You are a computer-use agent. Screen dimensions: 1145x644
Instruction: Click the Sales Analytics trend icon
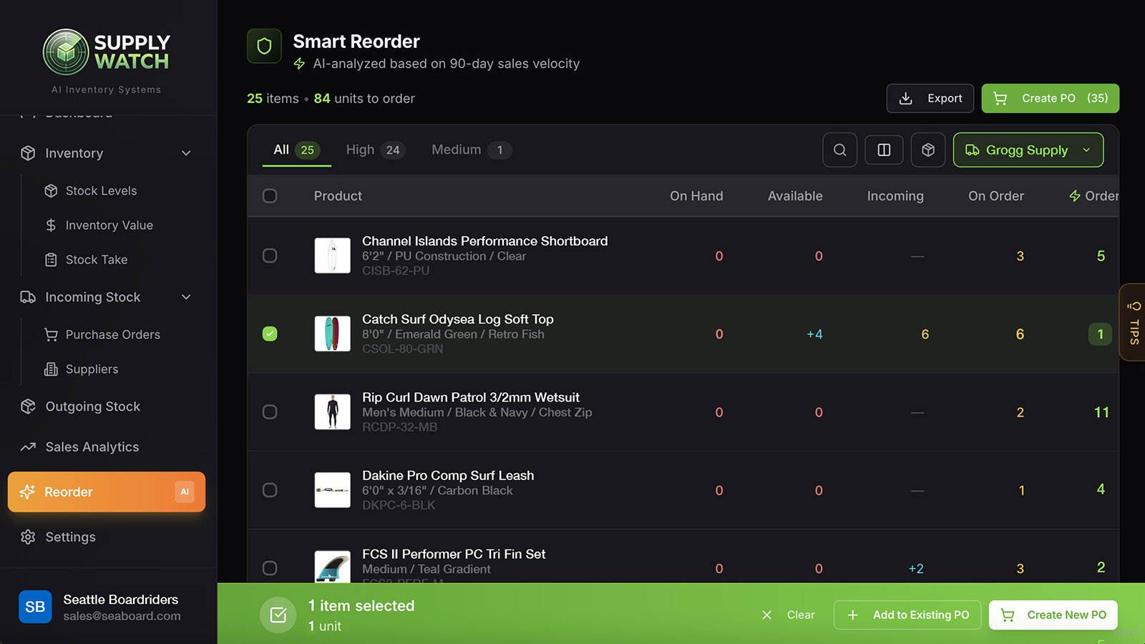28,447
